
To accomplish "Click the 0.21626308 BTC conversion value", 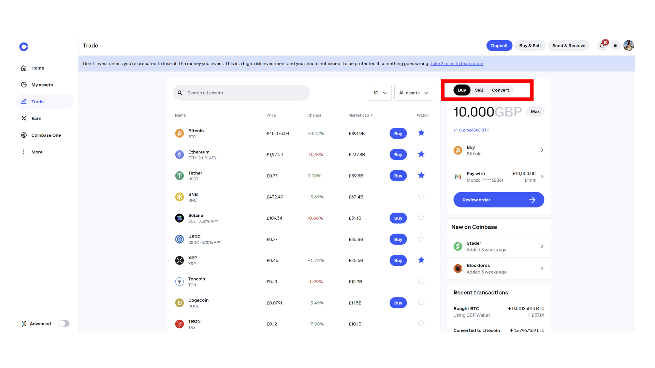I will (x=474, y=130).
